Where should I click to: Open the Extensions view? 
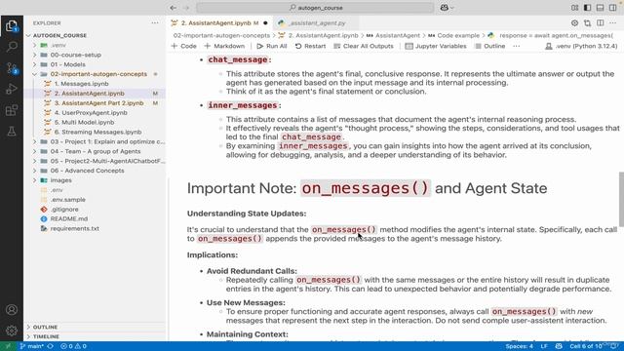pyautogui.click(x=12, y=110)
